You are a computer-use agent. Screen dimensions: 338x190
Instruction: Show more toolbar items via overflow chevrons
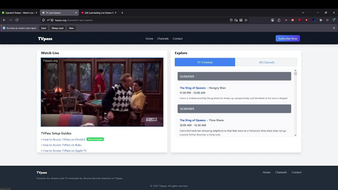(x=327, y=20)
